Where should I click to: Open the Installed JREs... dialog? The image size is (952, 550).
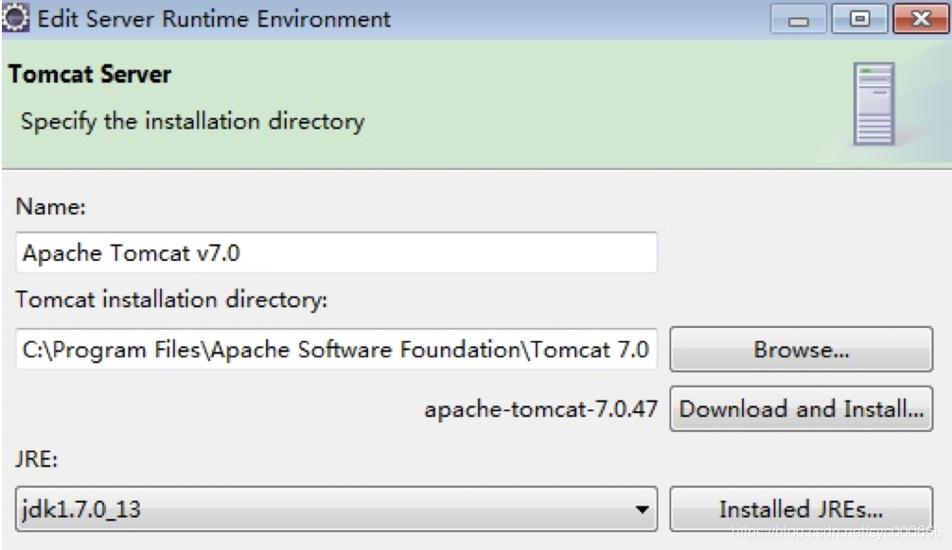(x=800, y=507)
